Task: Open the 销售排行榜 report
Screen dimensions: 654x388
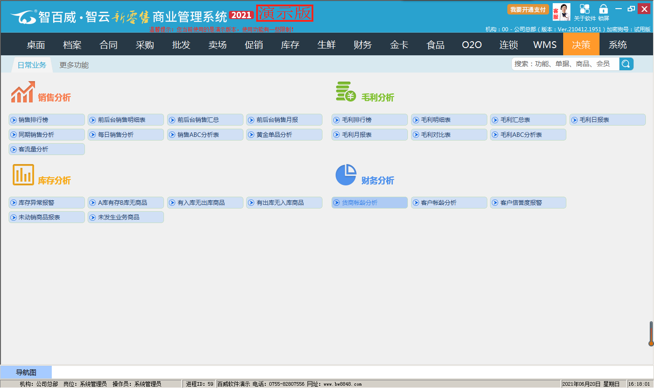Action: (x=47, y=120)
